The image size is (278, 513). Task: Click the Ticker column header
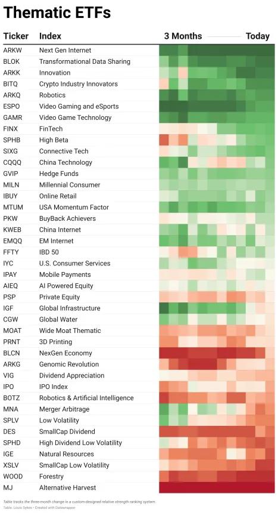click(16, 36)
